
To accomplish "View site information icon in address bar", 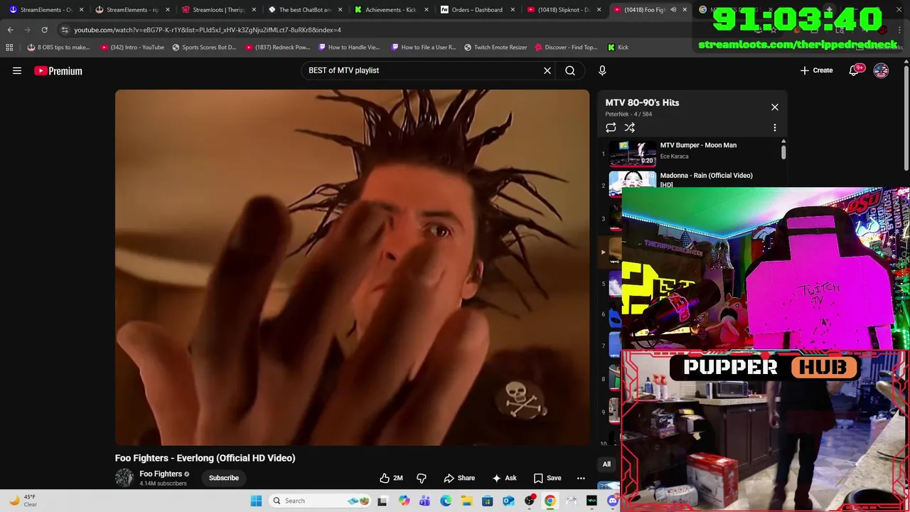I will [x=65, y=30].
